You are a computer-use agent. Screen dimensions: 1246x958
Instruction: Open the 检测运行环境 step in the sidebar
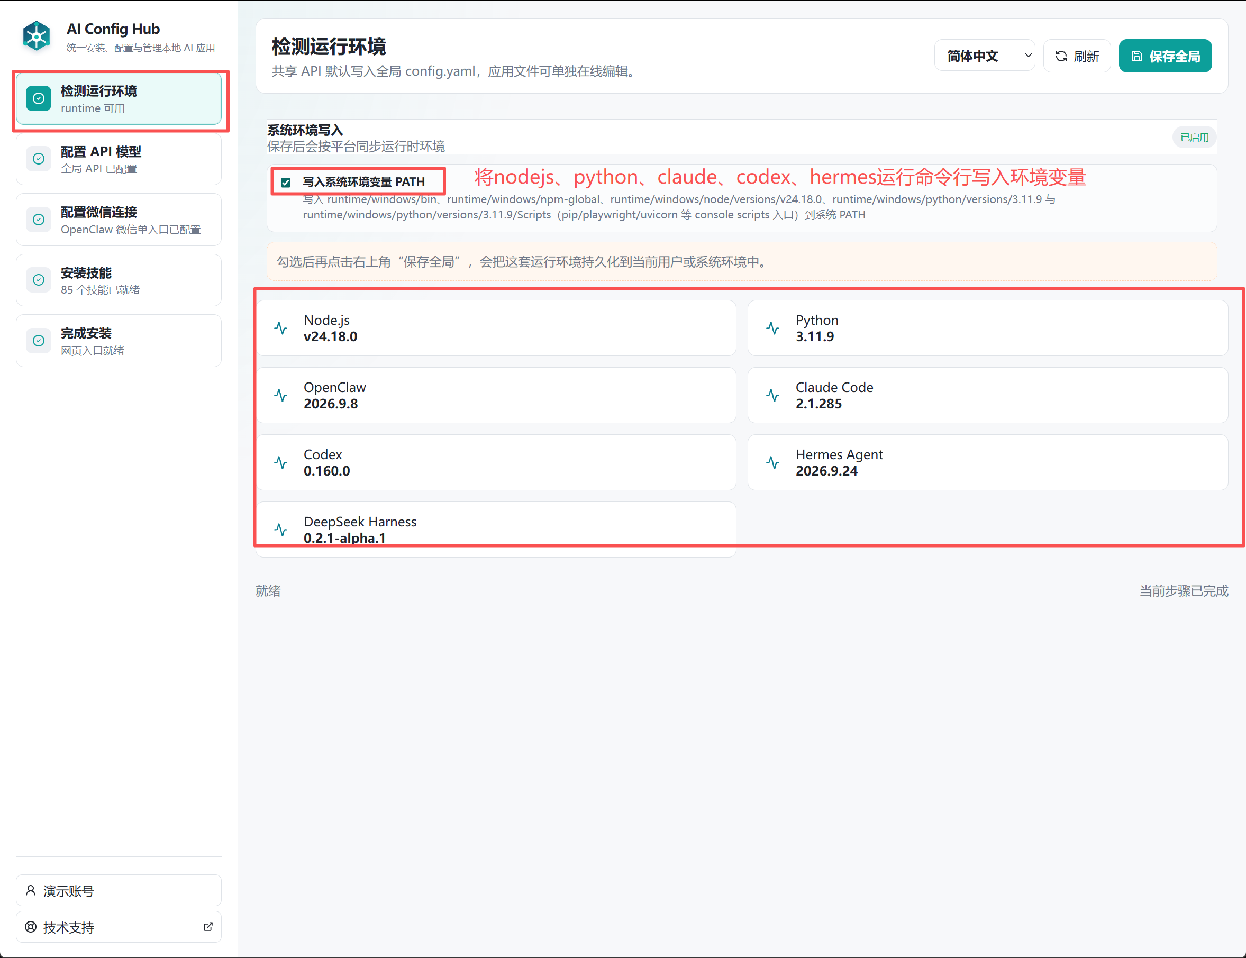(x=119, y=99)
